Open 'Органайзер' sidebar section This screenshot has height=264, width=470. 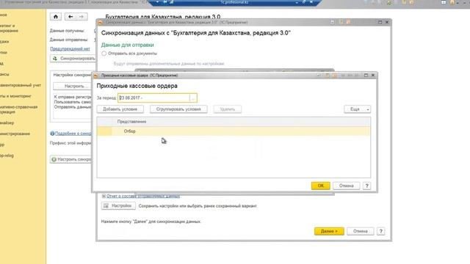click(x=7, y=123)
